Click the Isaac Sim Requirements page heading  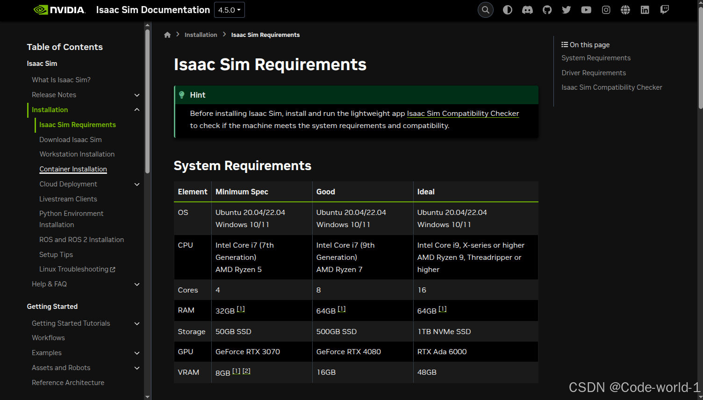click(x=270, y=64)
